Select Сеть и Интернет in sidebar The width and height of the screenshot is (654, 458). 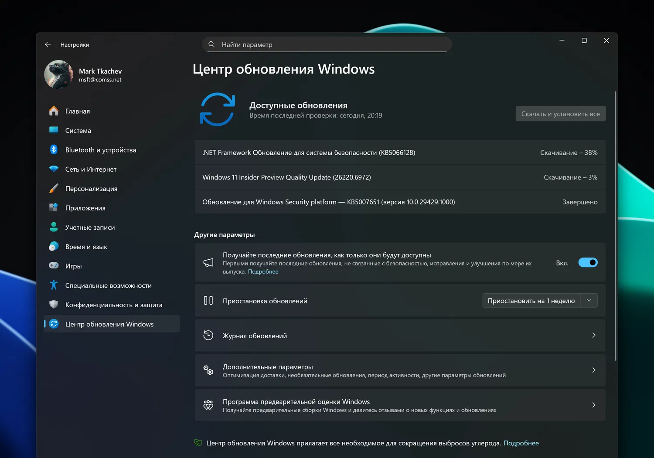[x=112, y=169]
